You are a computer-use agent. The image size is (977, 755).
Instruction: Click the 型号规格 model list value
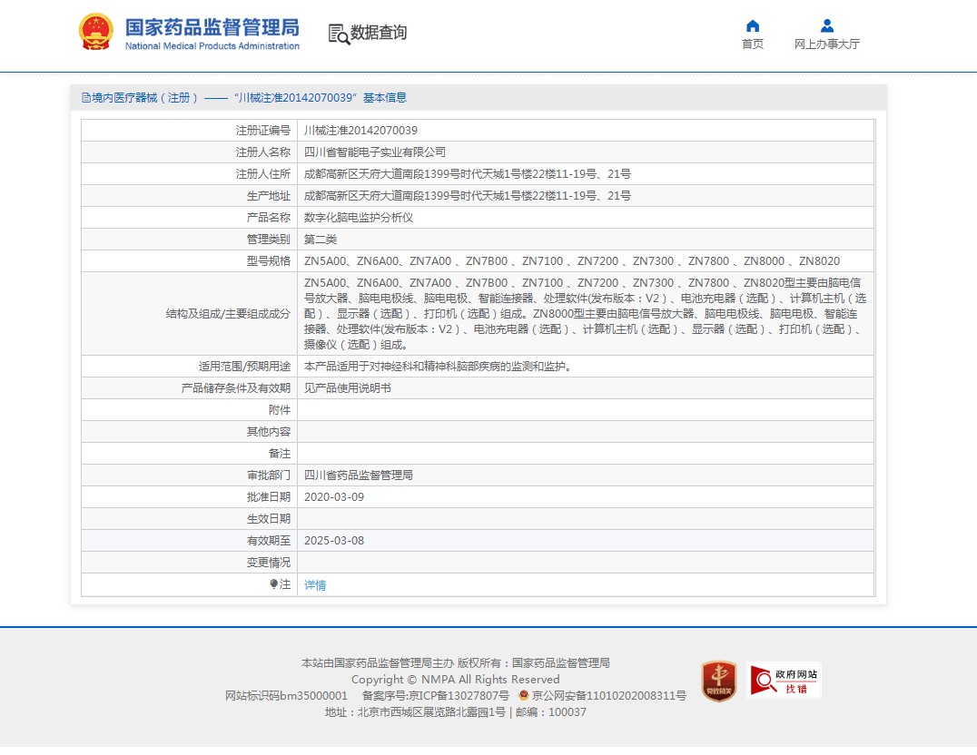[x=572, y=261]
